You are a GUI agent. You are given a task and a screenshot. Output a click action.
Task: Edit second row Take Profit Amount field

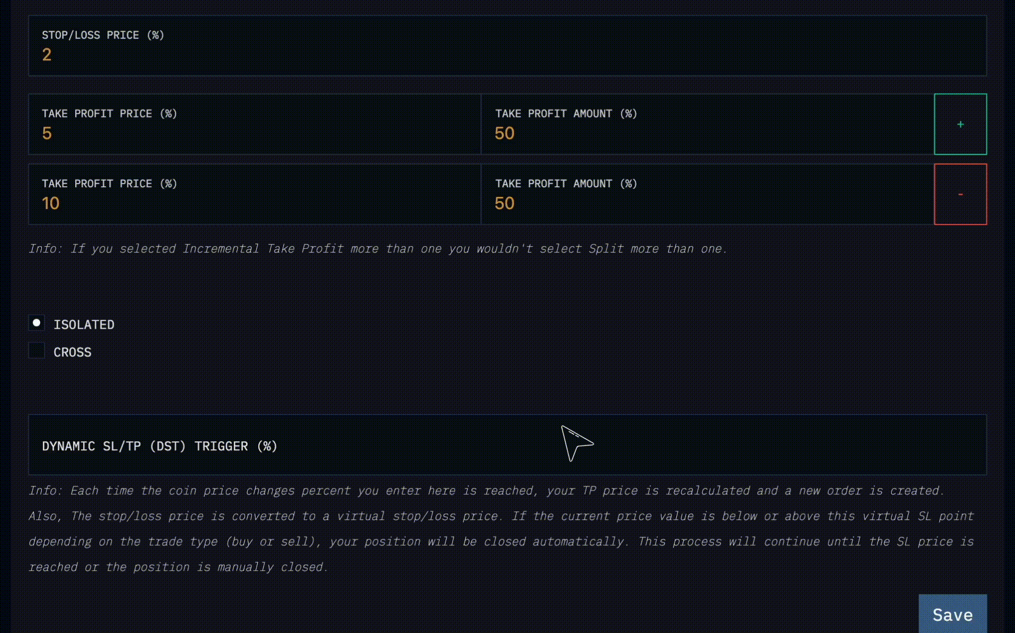[708, 194]
